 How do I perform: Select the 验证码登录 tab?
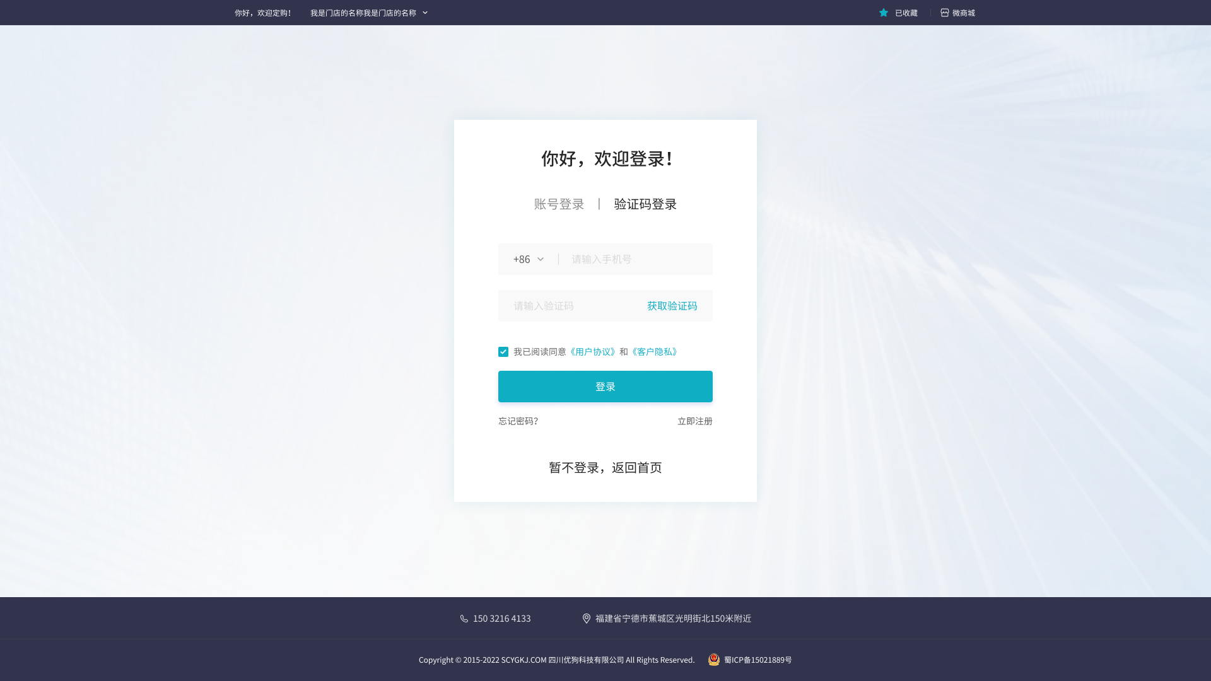[645, 204]
